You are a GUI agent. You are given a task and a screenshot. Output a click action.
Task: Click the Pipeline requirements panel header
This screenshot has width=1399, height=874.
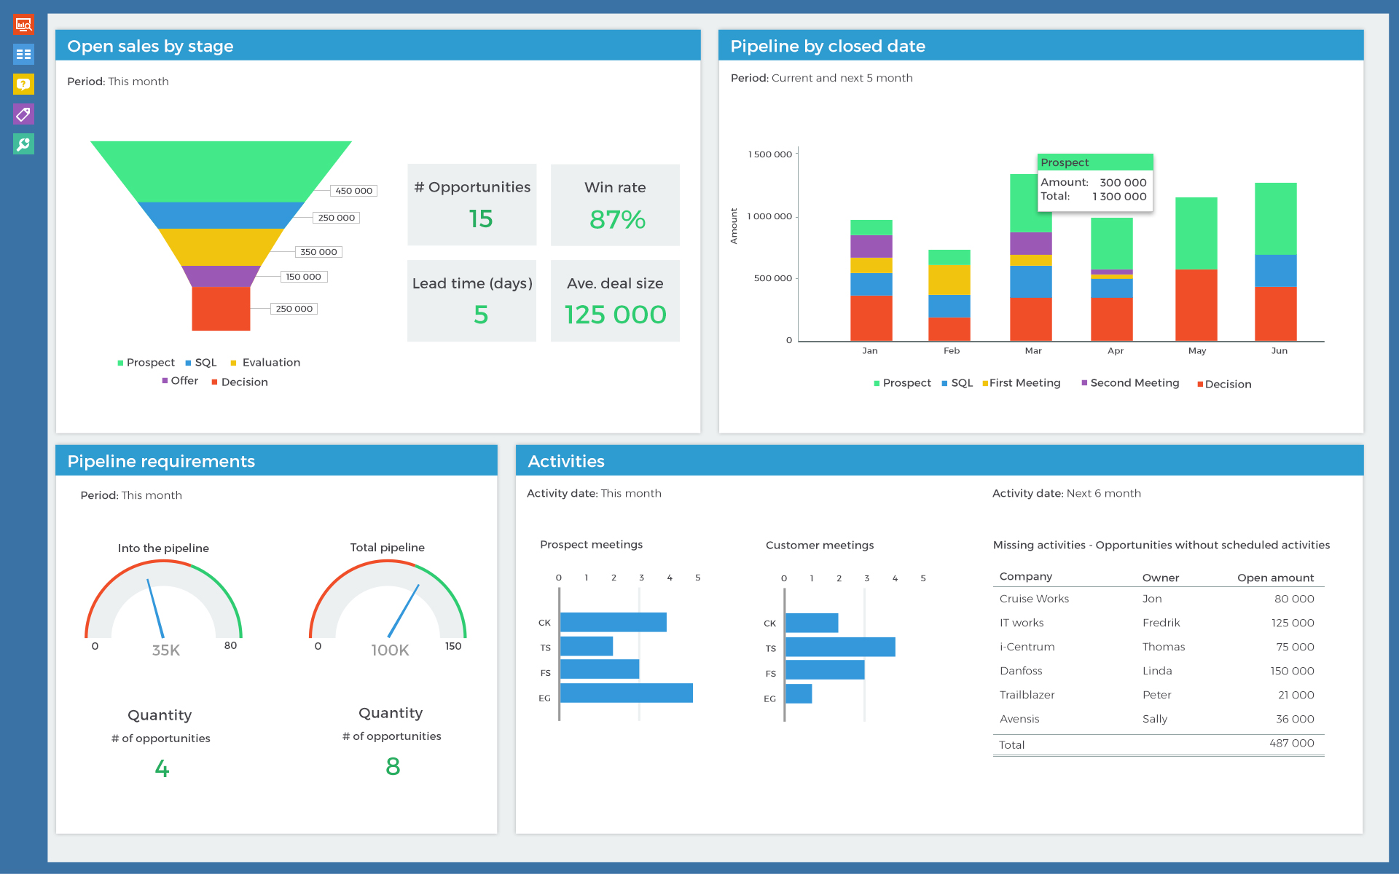click(160, 460)
